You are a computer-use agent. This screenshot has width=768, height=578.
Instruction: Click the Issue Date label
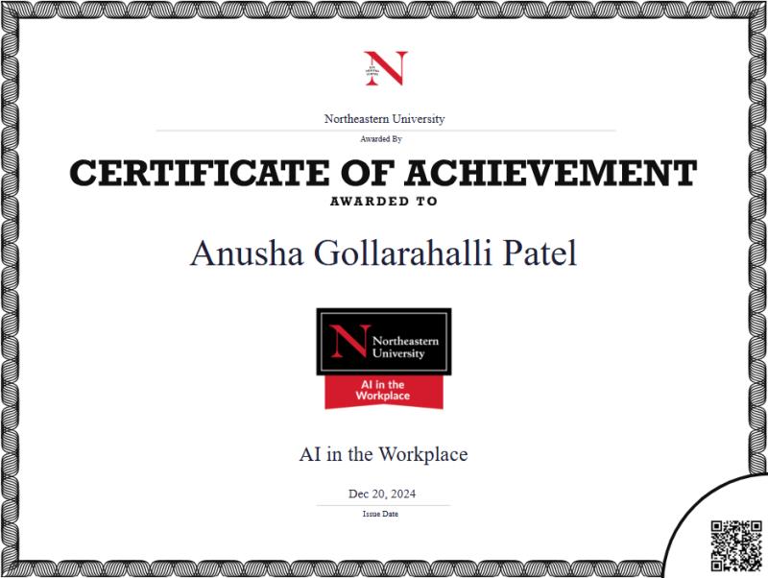pyautogui.click(x=380, y=514)
